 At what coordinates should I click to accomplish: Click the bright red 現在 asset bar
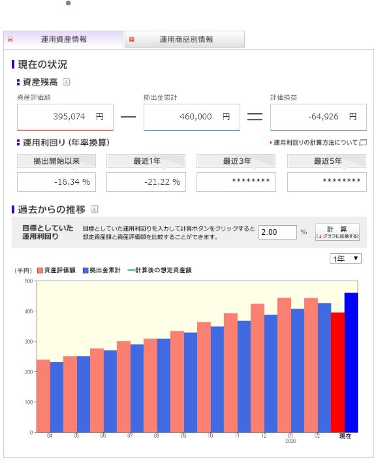338,373
